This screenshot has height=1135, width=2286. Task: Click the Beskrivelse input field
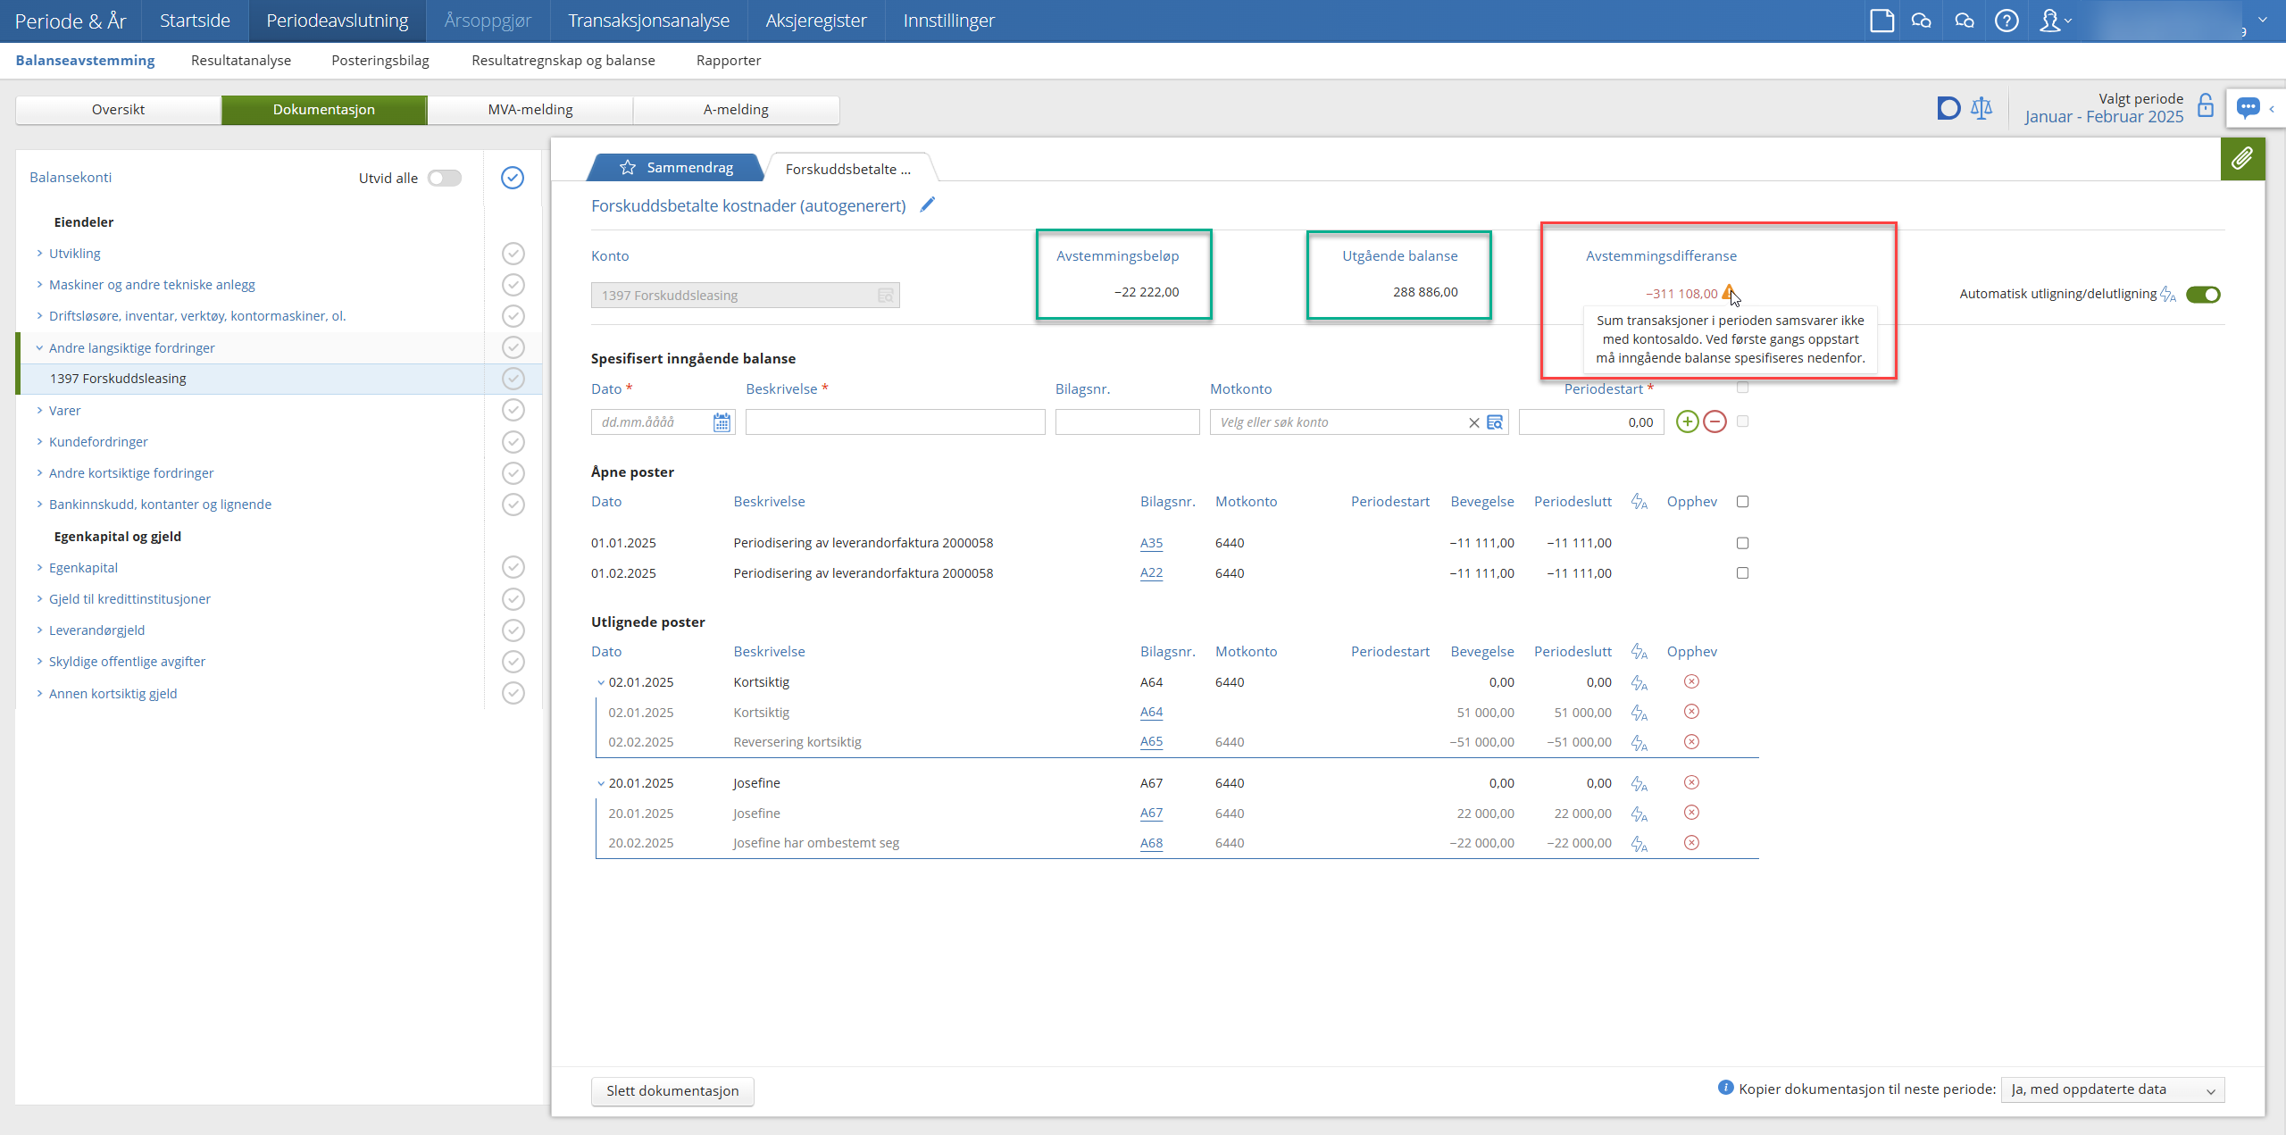click(895, 422)
